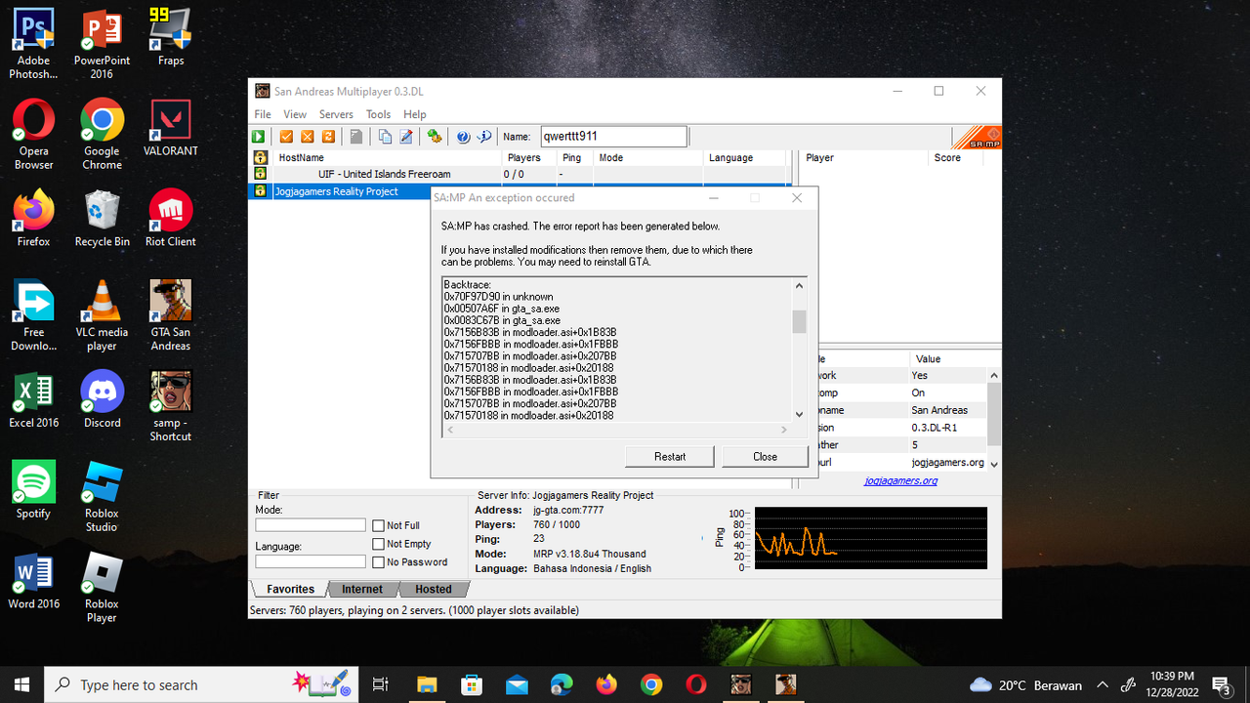Click taskbar search box Type here to search
Image resolution: width=1250 pixels, height=703 pixels.
click(x=200, y=684)
